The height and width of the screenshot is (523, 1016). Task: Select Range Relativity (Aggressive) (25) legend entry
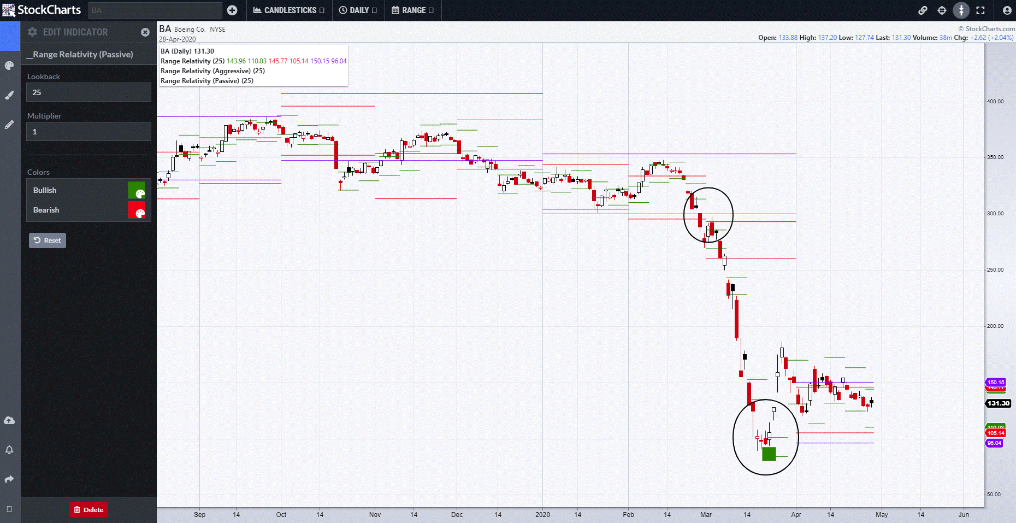212,71
